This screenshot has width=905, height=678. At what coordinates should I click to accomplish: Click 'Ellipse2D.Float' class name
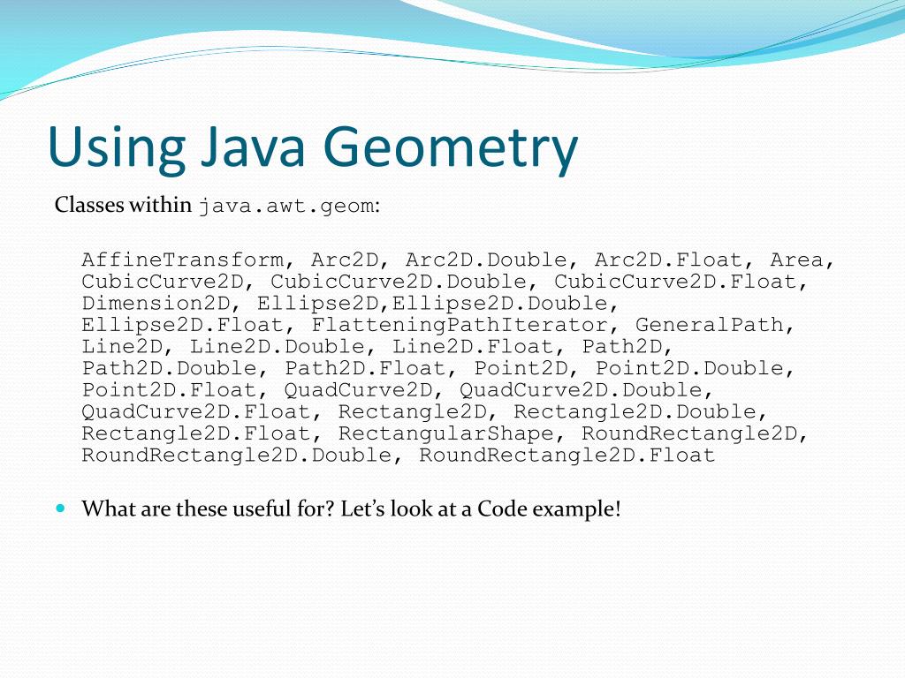182,325
